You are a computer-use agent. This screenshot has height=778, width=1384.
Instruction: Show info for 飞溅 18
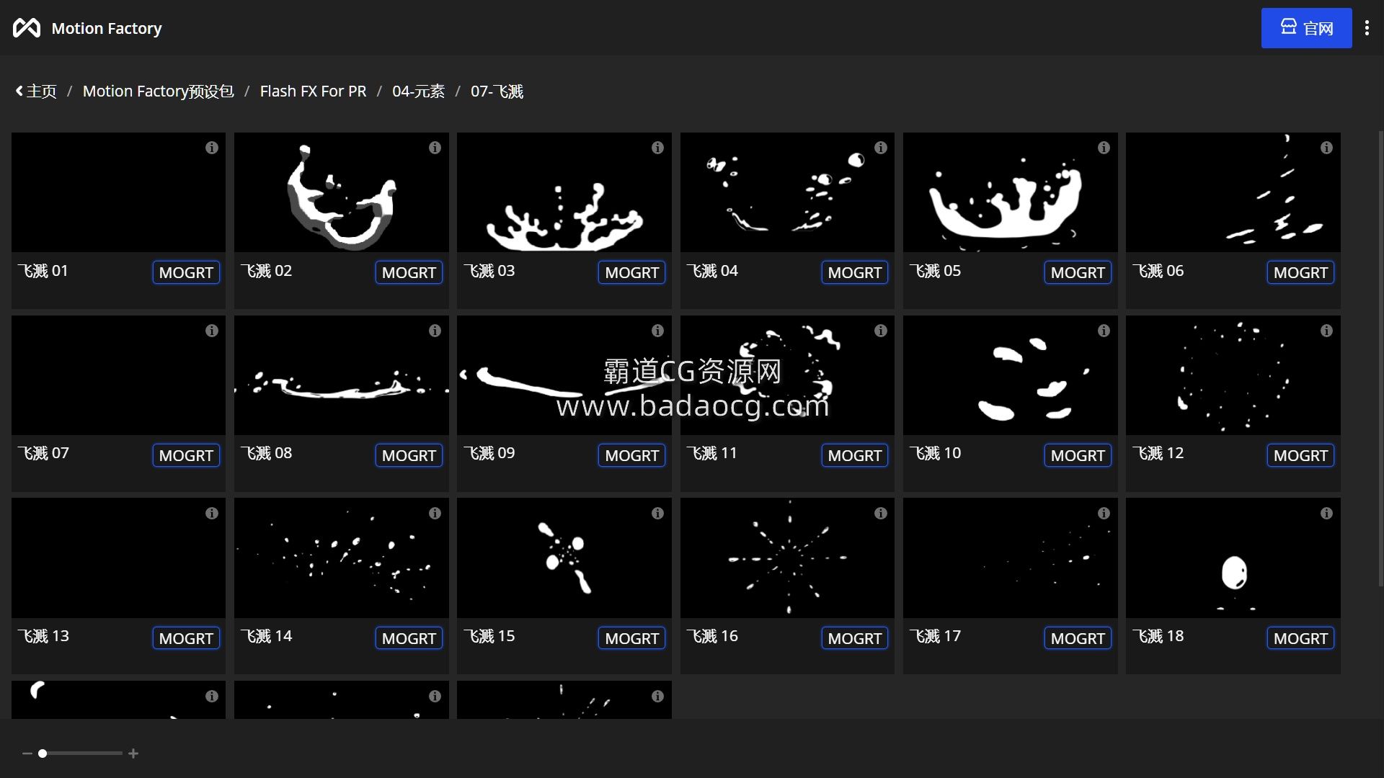tap(1326, 514)
